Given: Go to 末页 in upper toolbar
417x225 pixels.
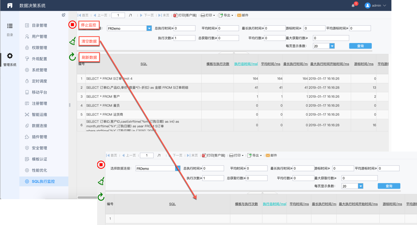Looking at the screenshot, I should pos(164,15).
